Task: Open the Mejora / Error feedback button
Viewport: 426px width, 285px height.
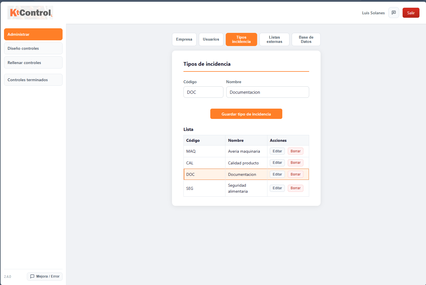Action: tap(45, 276)
